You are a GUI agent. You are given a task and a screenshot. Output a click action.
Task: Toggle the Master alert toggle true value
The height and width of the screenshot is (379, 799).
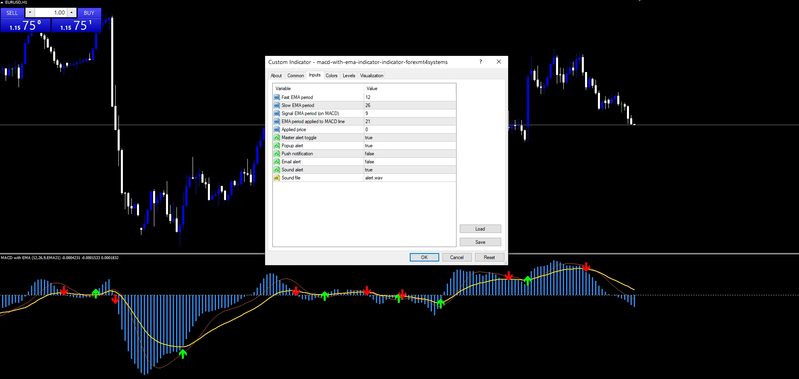pyautogui.click(x=410, y=138)
